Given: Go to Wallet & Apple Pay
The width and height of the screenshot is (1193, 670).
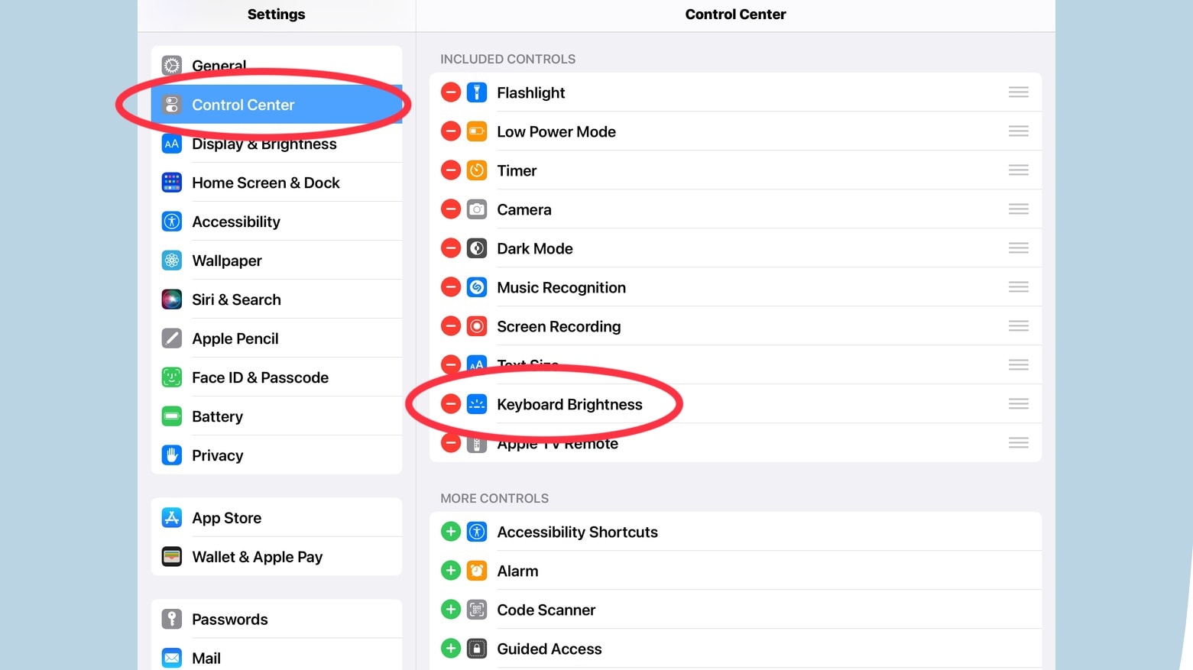Looking at the screenshot, I should tap(257, 557).
